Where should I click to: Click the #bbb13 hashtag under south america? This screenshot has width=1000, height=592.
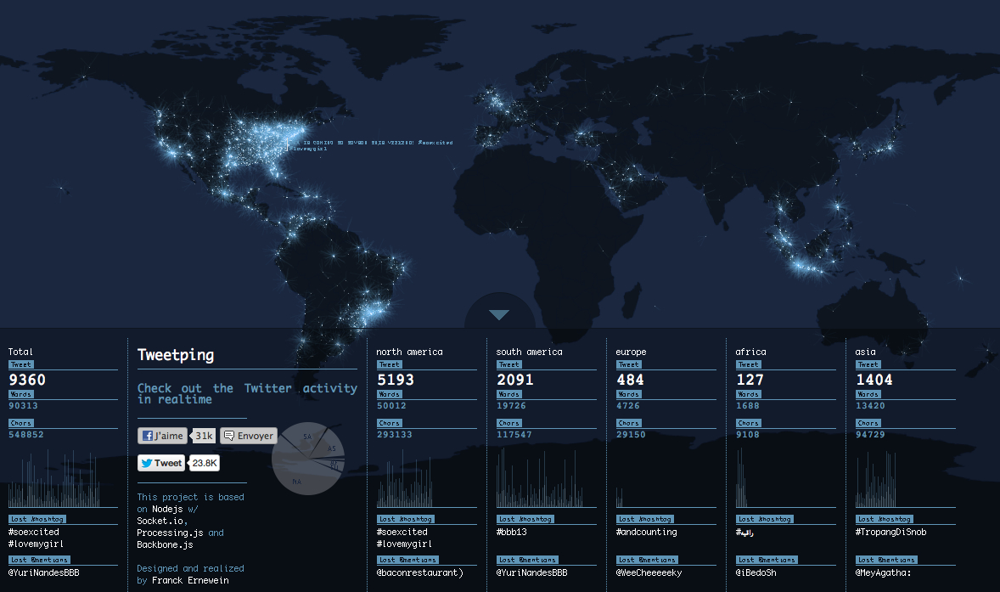(x=512, y=532)
